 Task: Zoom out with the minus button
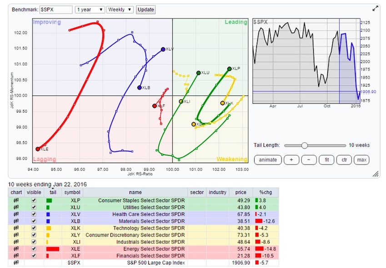[x=309, y=160]
